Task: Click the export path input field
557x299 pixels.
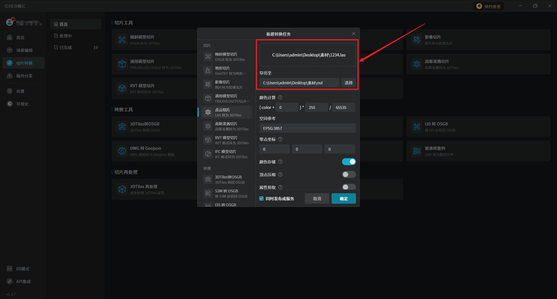Action: pyautogui.click(x=299, y=83)
